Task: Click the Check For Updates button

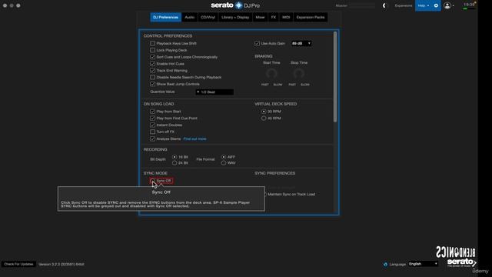Action: coord(18,265)
